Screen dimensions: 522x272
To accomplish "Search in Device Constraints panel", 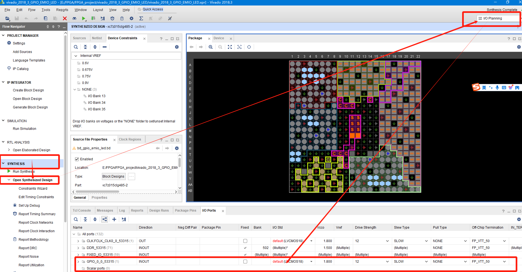I will point(76,47).
